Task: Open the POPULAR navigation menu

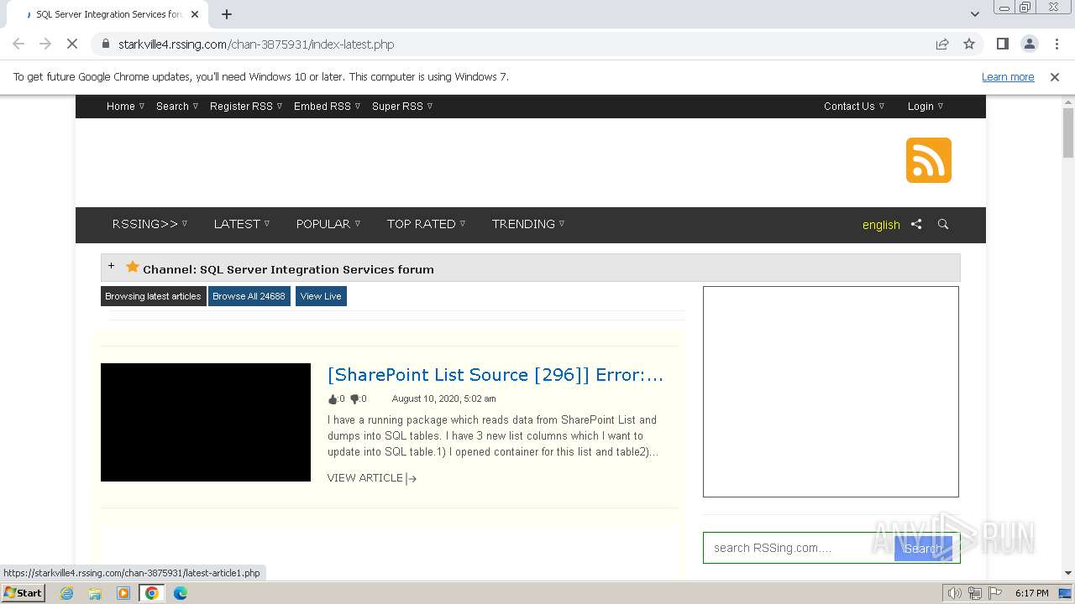Action: [x=328, y=224]
